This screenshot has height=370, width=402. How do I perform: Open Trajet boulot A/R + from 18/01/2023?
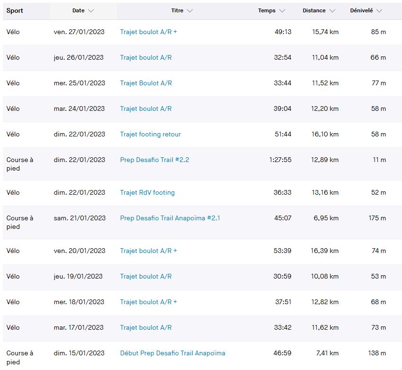[148, 302]
